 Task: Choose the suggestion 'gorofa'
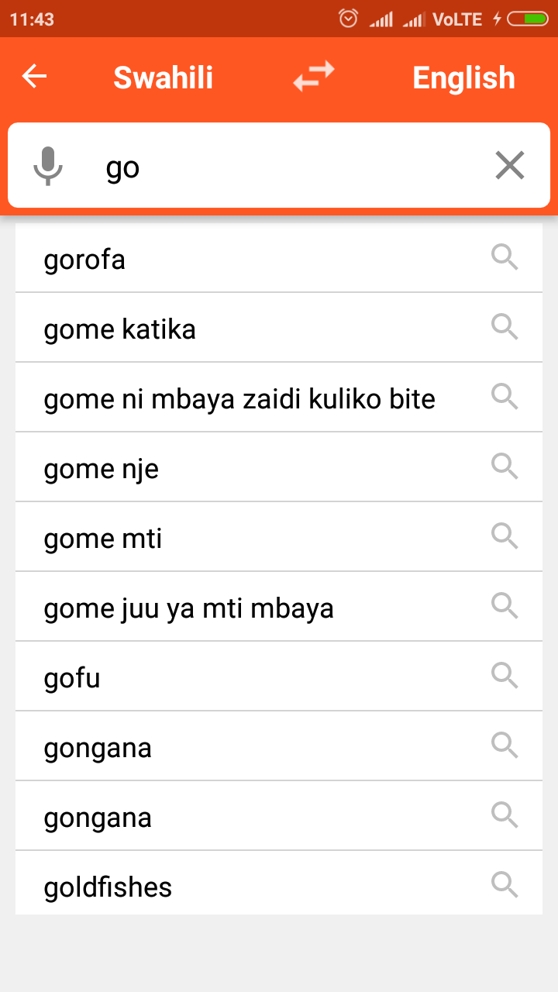85,260
